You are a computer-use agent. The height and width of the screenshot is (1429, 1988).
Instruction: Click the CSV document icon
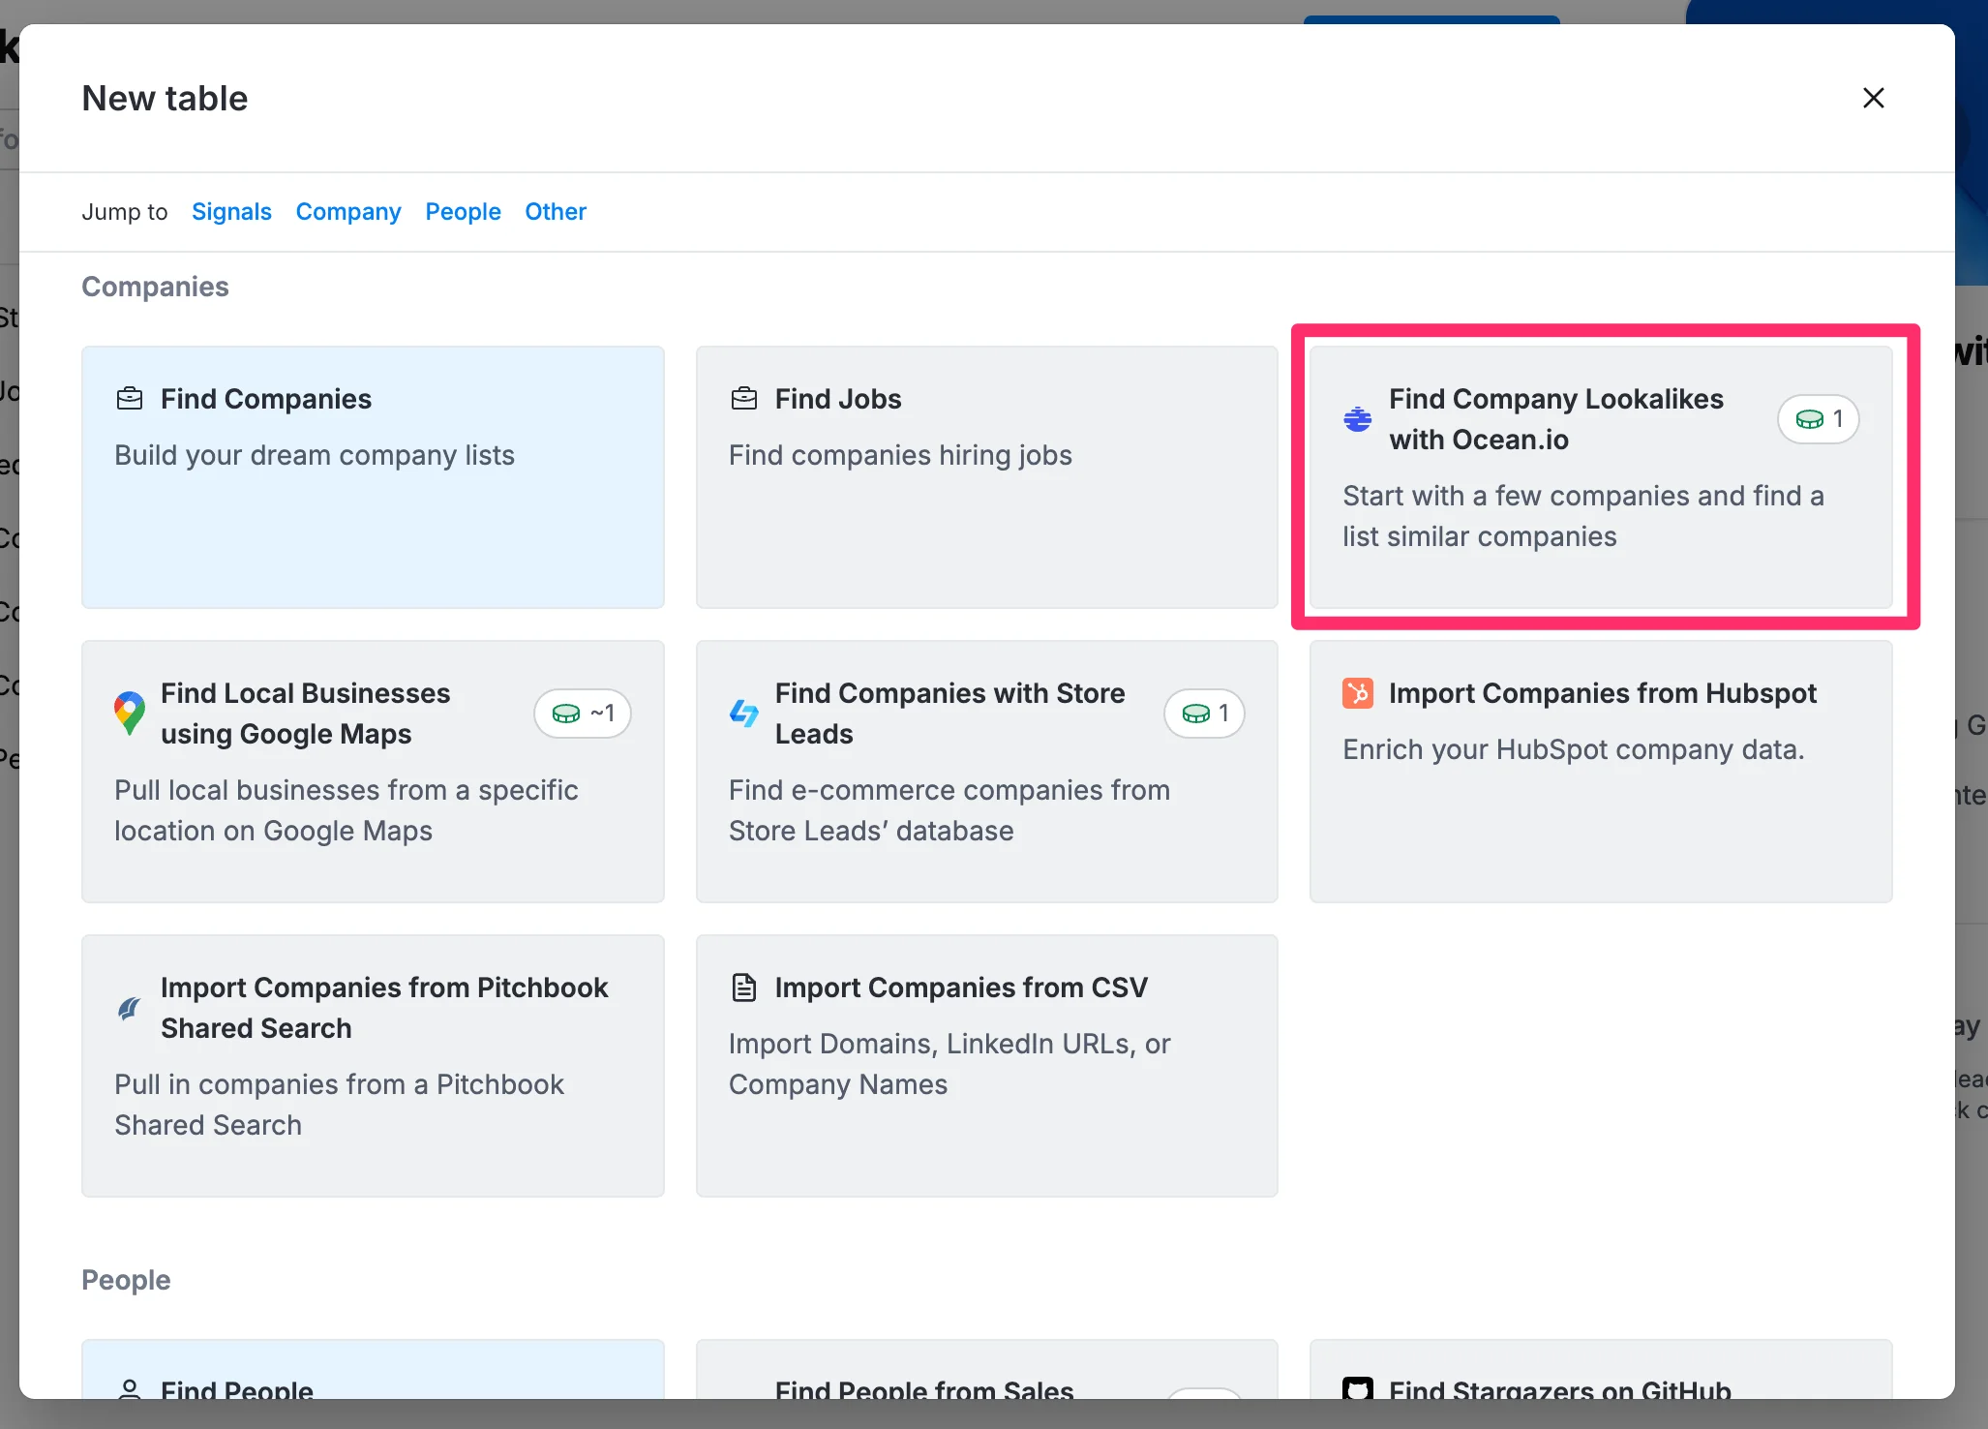(743, 988)
